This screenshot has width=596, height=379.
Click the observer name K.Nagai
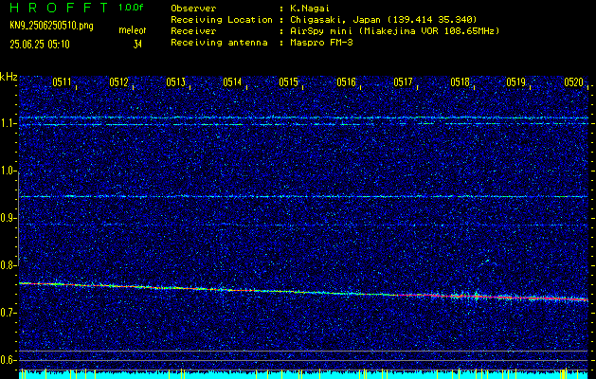pos(310,9)
